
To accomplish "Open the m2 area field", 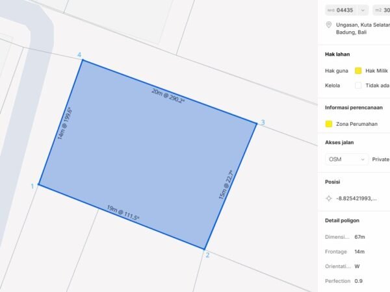I will (x=382, y=10).
